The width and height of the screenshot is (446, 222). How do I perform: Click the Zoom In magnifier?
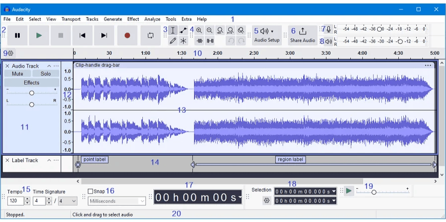click(x=199, y=30)
